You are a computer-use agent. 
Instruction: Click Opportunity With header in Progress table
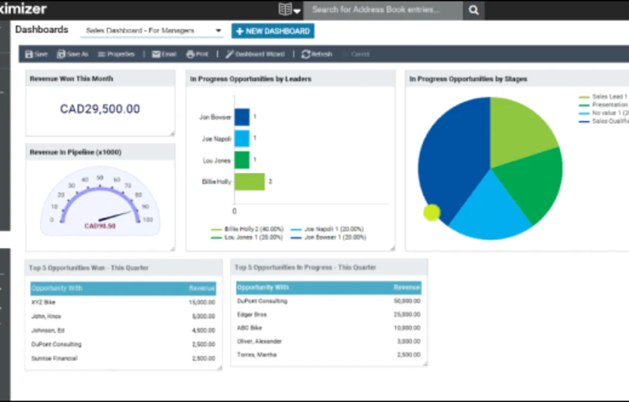coord(263,287)
